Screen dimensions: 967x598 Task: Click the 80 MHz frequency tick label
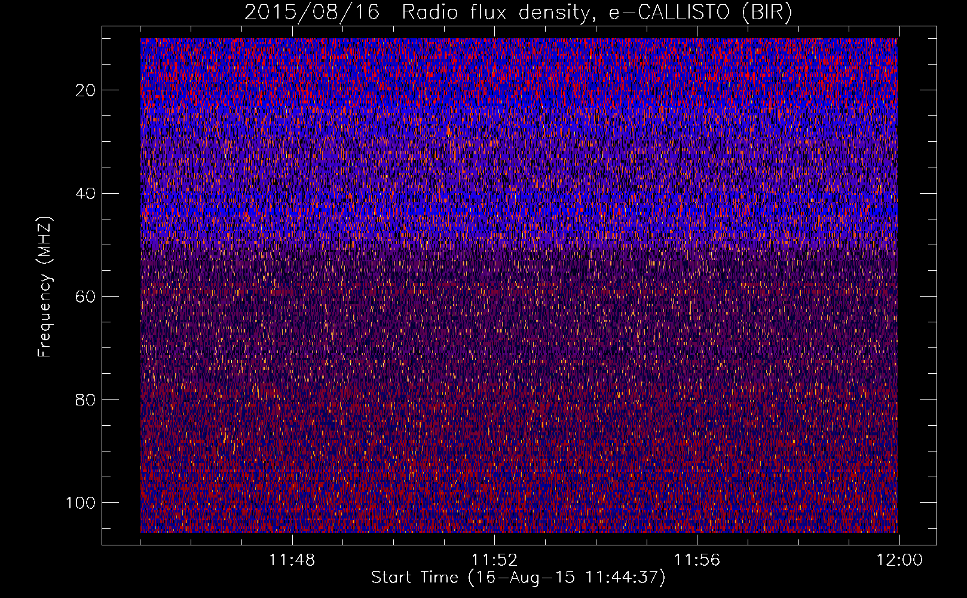point(86,399)
